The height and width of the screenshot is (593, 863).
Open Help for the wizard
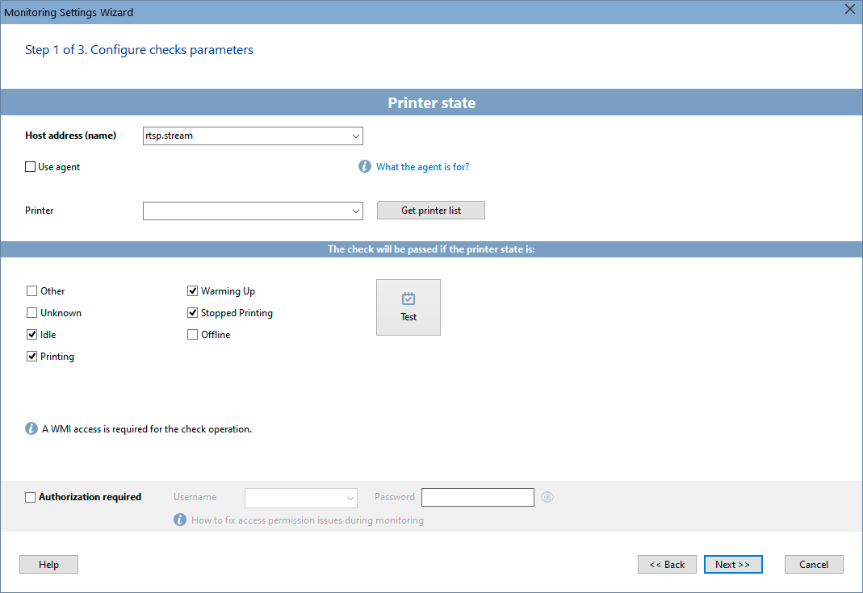coord(48,564)
